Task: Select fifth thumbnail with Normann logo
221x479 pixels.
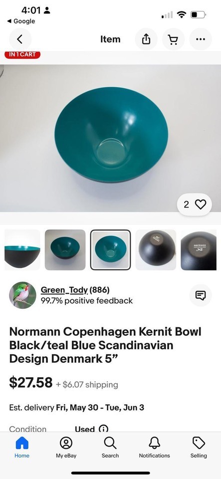Action: [199, 250]
